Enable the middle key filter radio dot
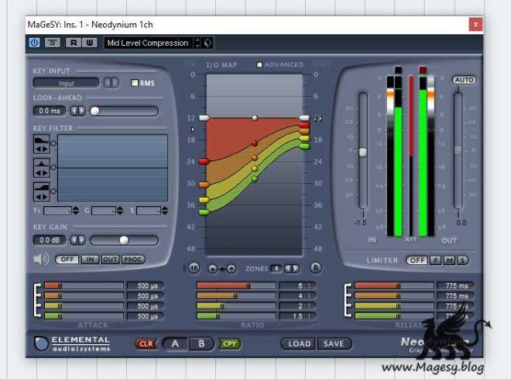Viewport: 511px width, 379px height. tap(53, 167)
